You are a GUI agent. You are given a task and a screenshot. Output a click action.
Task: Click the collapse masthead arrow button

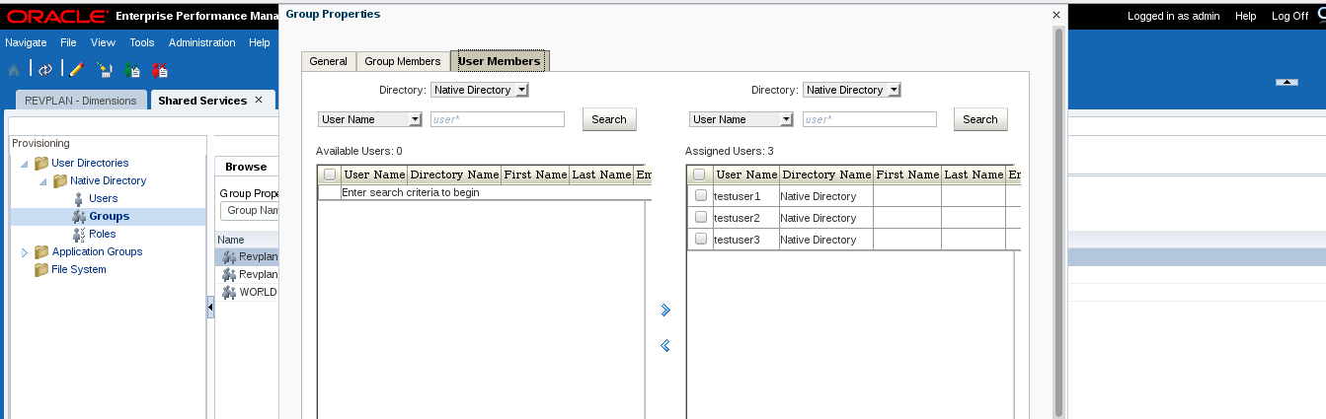pos(1287,82)
